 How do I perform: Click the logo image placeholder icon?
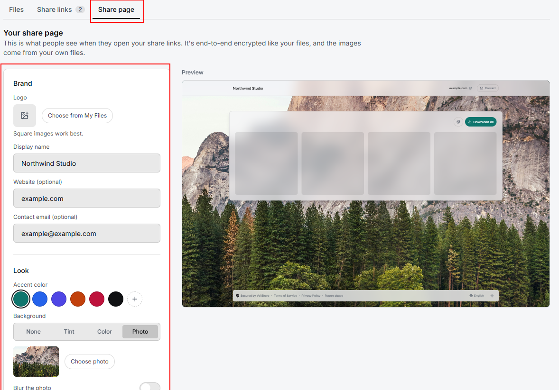click(x=25, y=116)
